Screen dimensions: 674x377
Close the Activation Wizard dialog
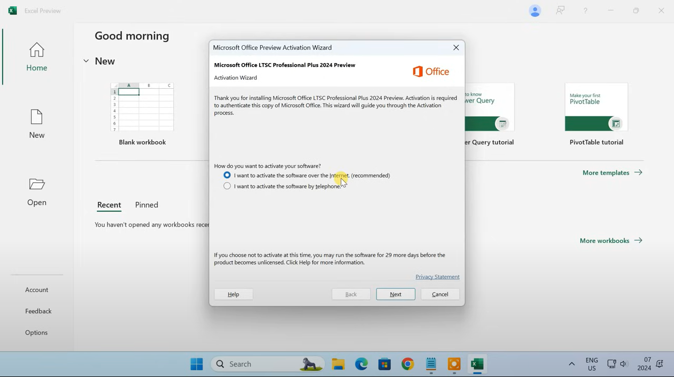pos(456,47)
